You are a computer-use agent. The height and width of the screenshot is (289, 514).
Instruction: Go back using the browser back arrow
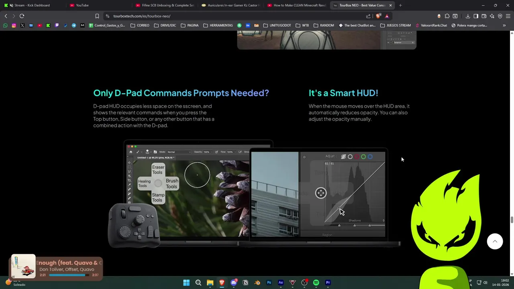coord(6,16)
